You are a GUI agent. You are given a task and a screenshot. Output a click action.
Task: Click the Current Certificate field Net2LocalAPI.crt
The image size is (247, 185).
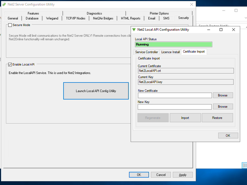(186, 71)
